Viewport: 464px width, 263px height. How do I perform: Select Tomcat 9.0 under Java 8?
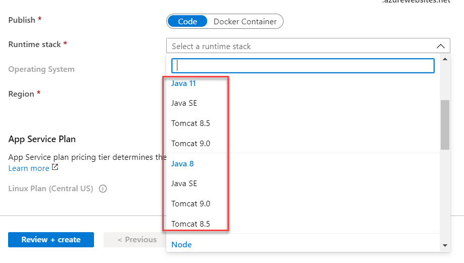point(303,204)
